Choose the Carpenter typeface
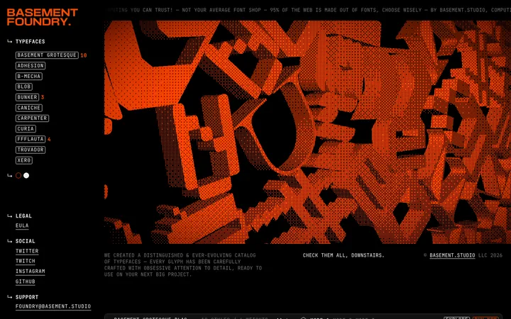Image resolution: width=511 pixels, height=319 pixels. coord(32,118)
